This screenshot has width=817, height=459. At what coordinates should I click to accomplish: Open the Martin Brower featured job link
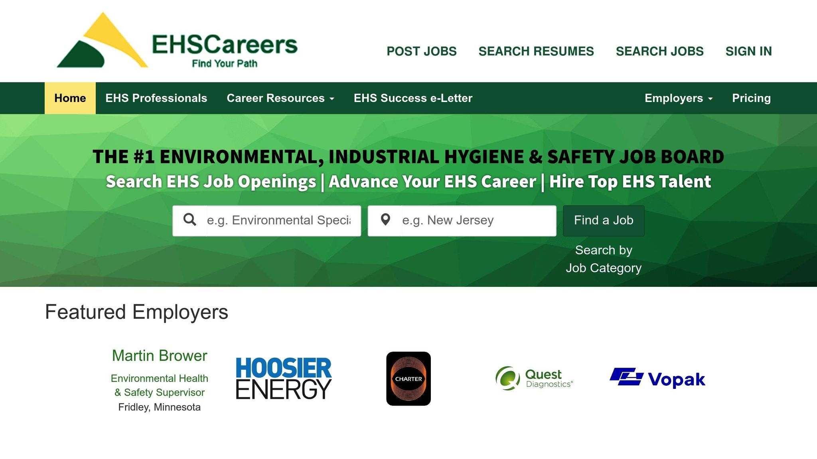coord(159,355)
